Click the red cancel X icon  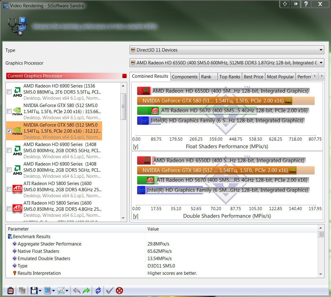119,291
